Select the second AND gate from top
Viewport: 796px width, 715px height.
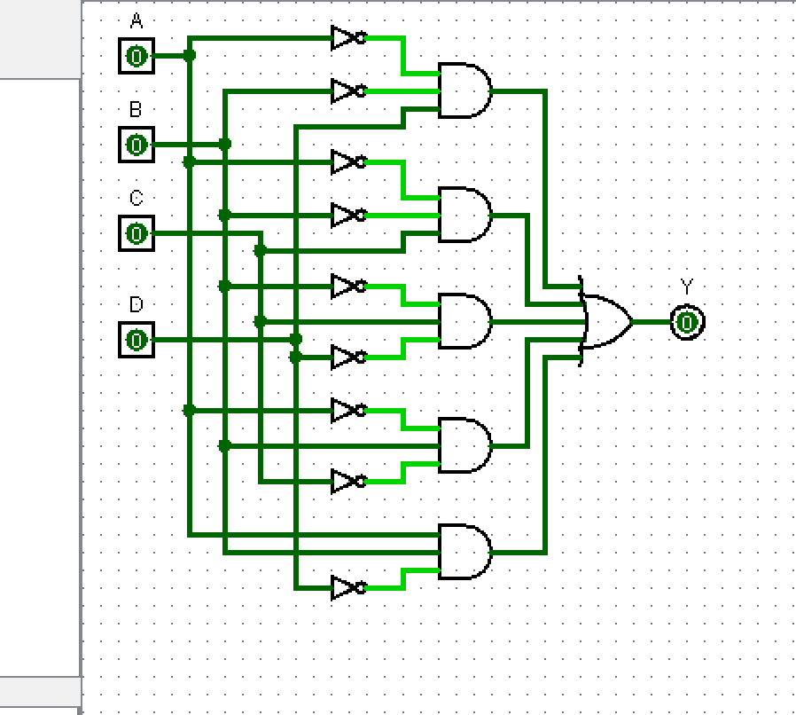464,215
